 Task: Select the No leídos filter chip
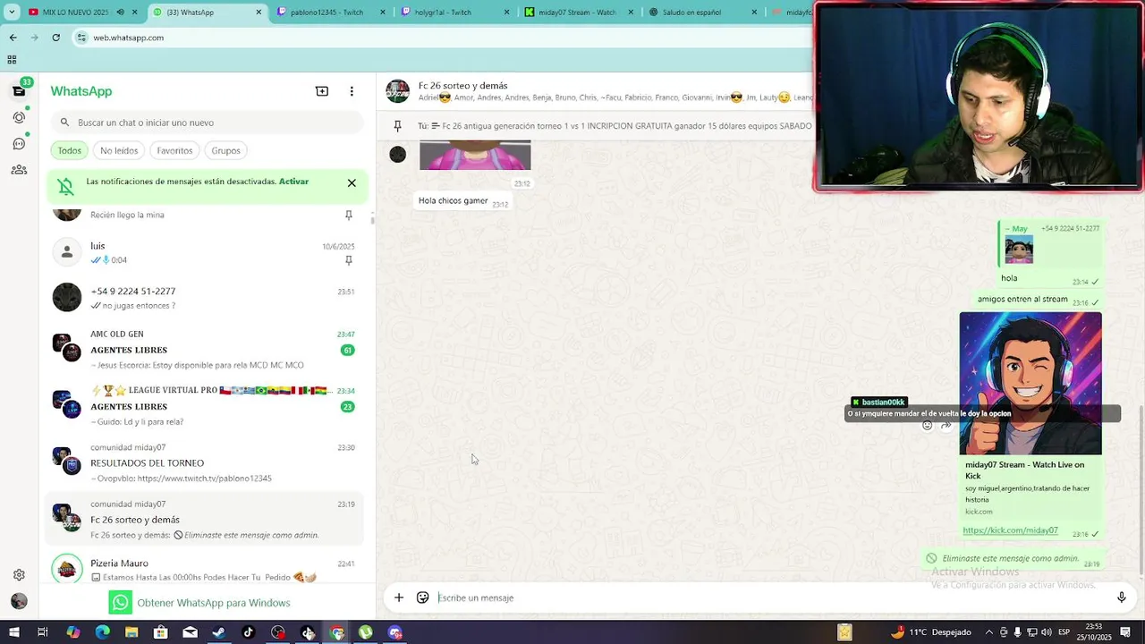(x=119, y=150)
